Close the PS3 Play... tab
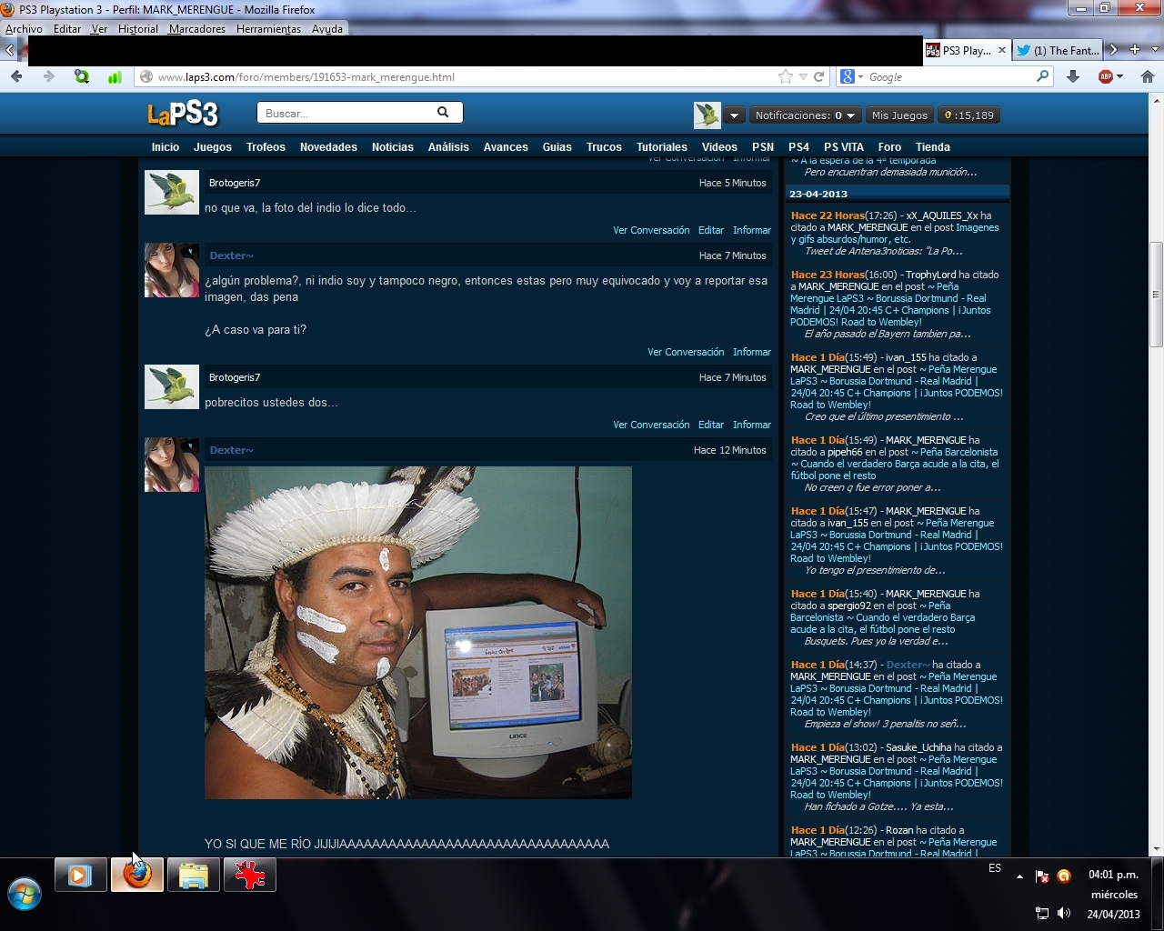Screen dimensions: 1164x931 click(1001, 50)
